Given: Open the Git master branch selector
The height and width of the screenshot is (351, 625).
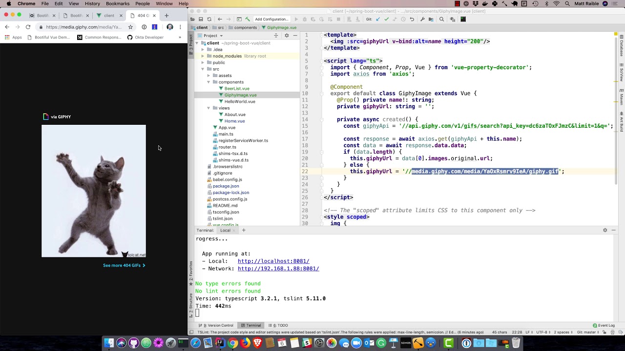Looking at the screenshot, I should coord(588,332).
